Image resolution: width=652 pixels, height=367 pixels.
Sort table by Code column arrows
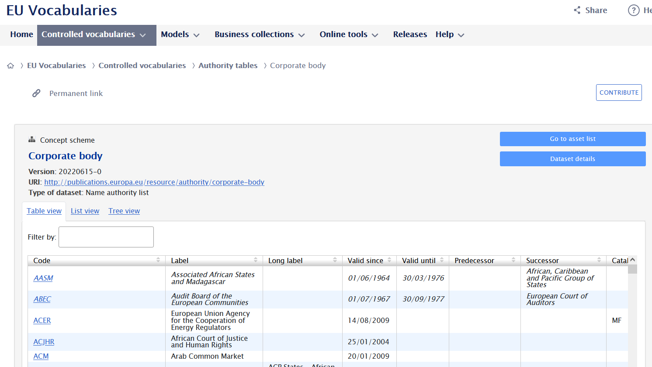(x=158, y=260)
